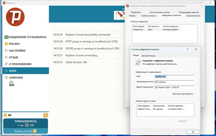Viewport: 216px width, 136px height.
Task: Switch to the Предыдущие версии tab
Action: (188, 12)
